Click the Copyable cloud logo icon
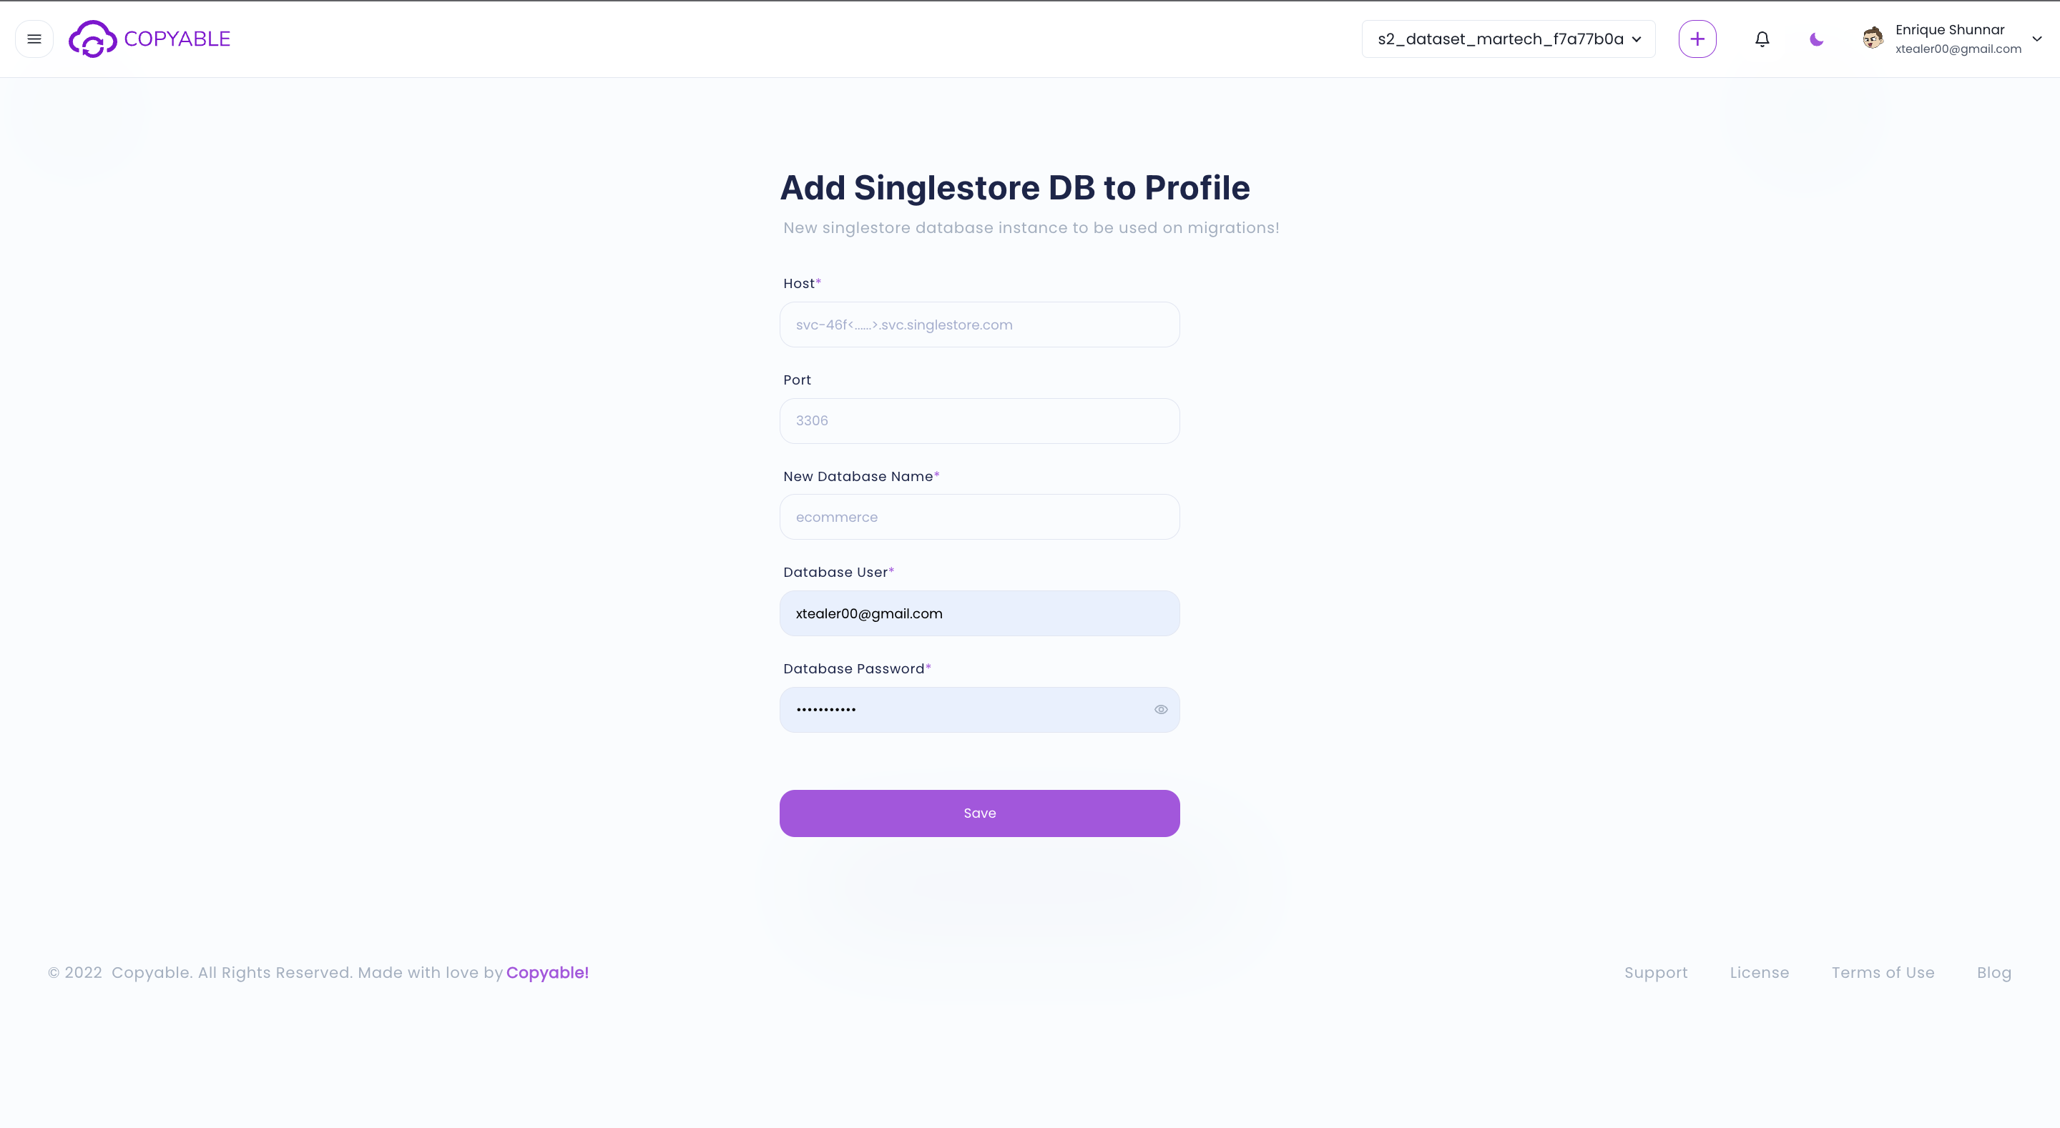2060x1128 pixels. coord(93,39)
